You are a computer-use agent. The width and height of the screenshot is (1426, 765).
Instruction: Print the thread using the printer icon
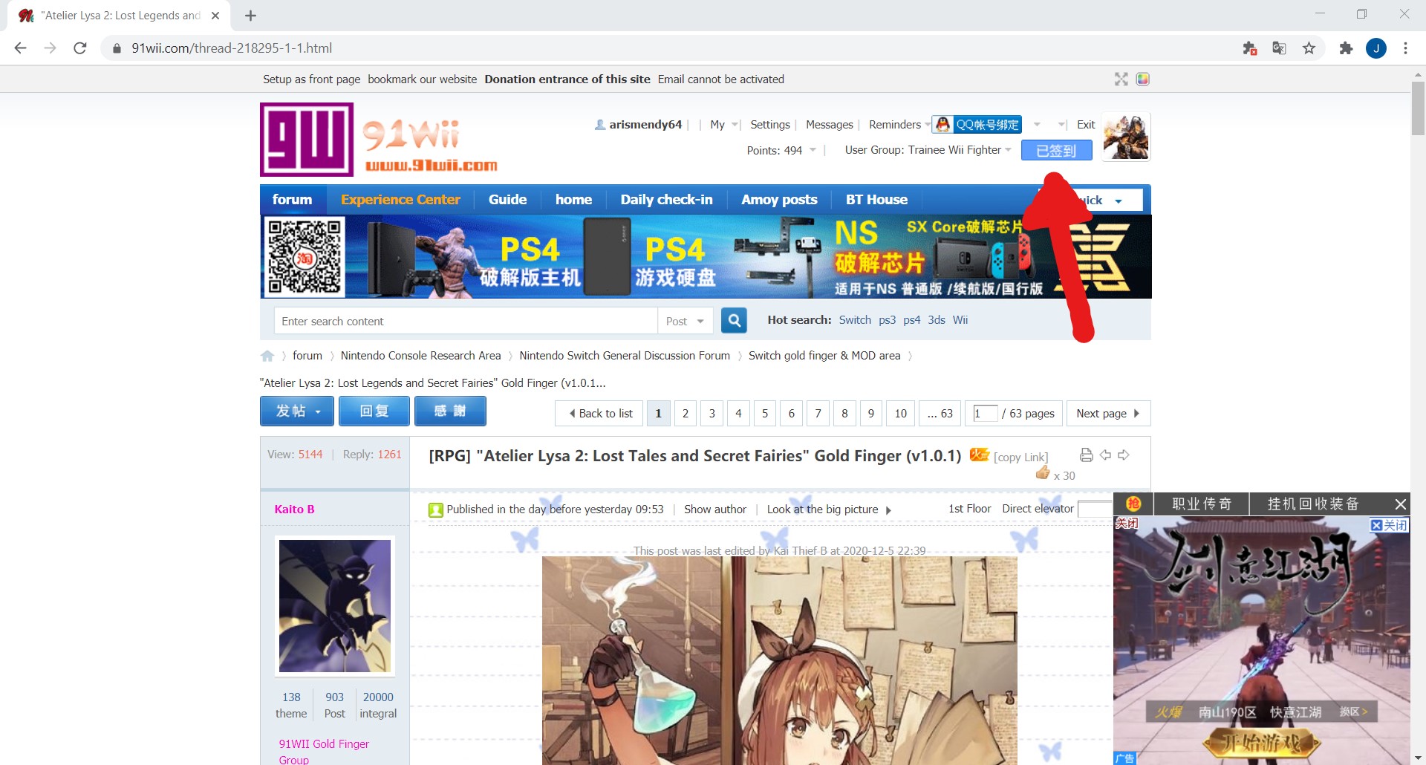tap(1086, 455)
